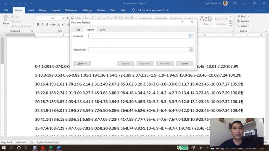Toggle Superscript formatting
The image size is (269, 151).
pyautogui.click(x=63, y=25)
